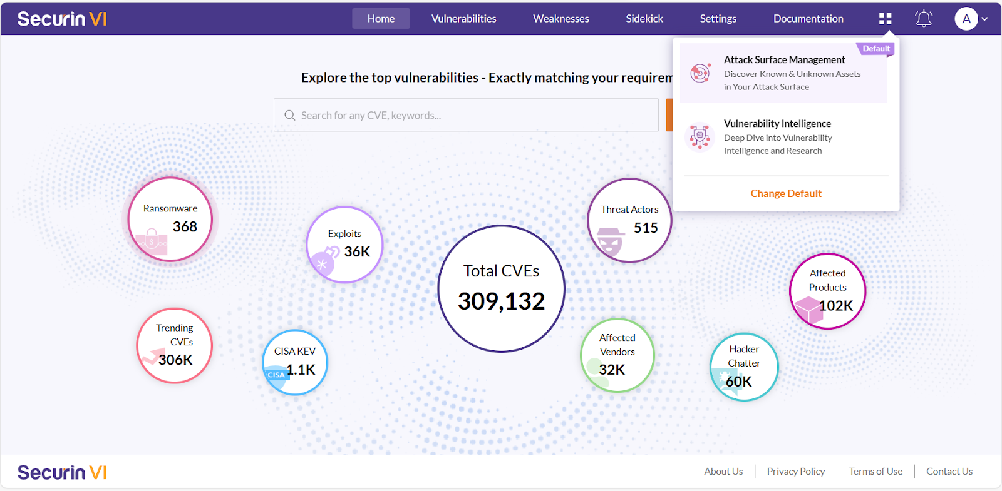
Task: Open the Weaknesses menu
Action: tap(561, 19)
